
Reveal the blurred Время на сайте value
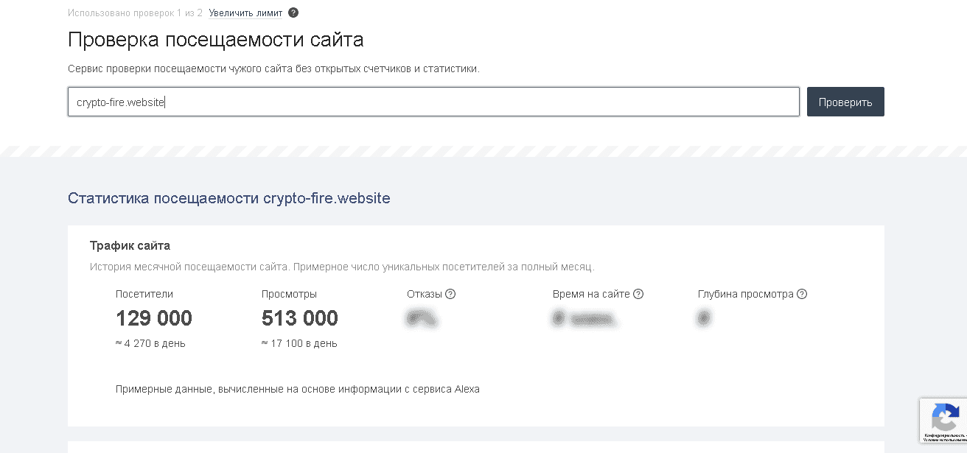586,317
